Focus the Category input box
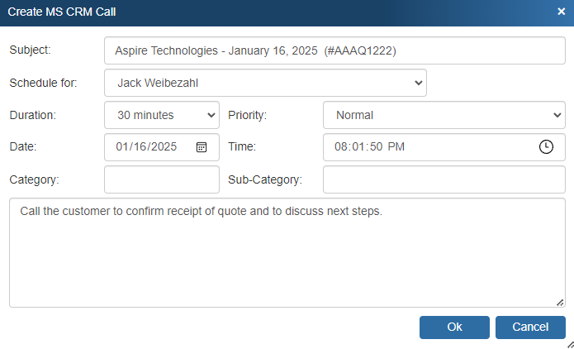This screenshot has height=349, width=574. point(162,179)
